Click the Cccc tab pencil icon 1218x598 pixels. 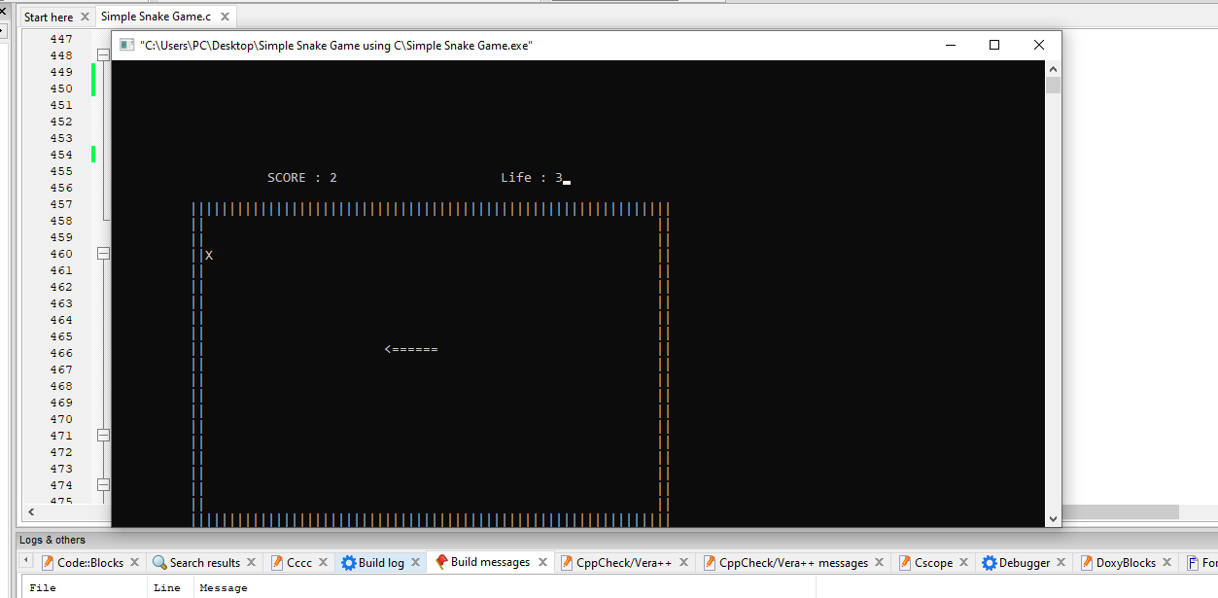(277, 562)
